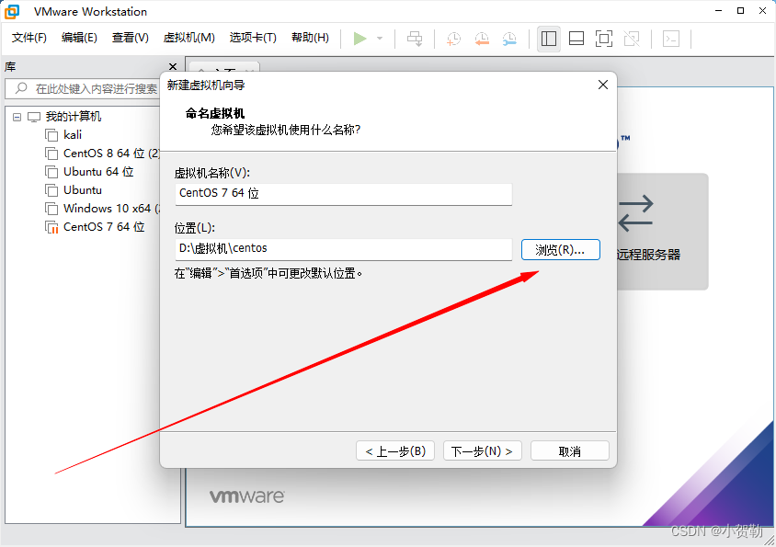776x547 pixels.
Task: Click the 取消 button
Action: pos(570,451)
